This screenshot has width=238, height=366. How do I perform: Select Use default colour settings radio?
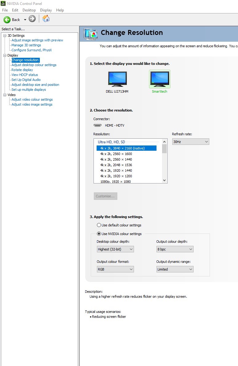99,225
